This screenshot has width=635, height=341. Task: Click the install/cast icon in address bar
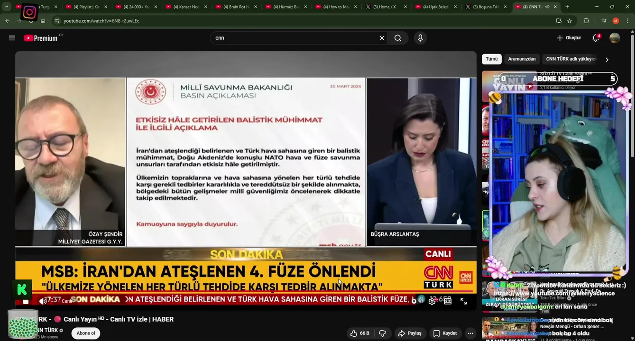click(x=559, y=21)
